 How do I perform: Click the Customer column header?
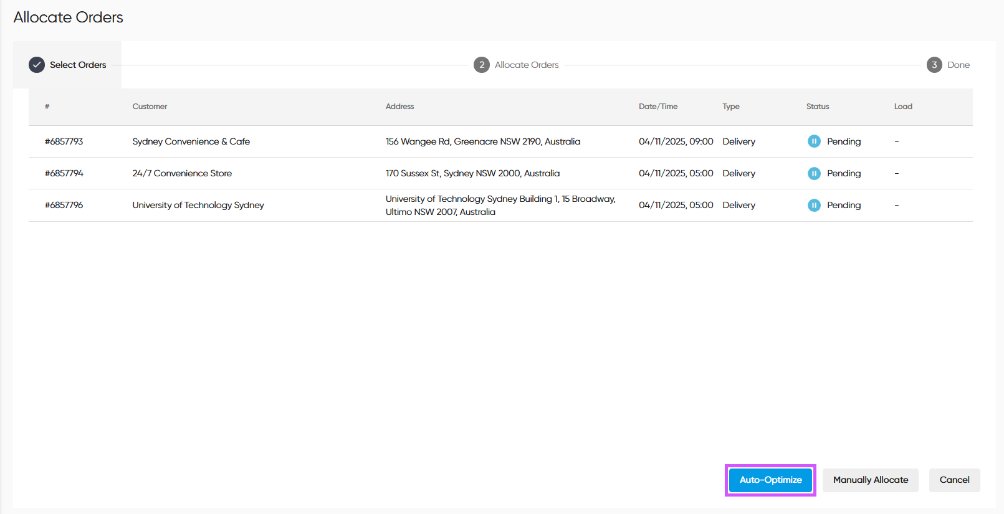150,107
